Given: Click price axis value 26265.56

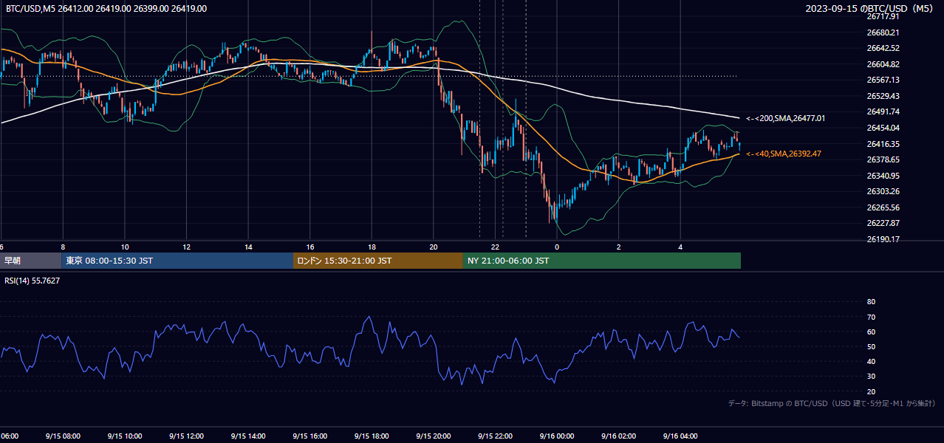Looking at the screenshot, I should pos(883,207).
